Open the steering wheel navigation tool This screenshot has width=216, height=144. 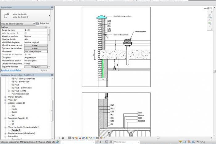(210, 16)
